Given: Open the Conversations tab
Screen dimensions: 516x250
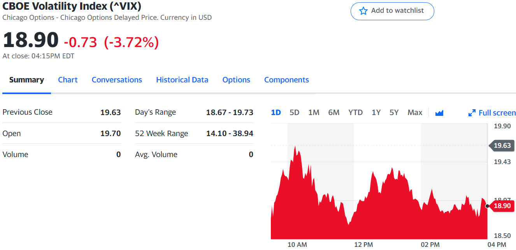Looking at the screenshot, I should (x=117, y=80).
